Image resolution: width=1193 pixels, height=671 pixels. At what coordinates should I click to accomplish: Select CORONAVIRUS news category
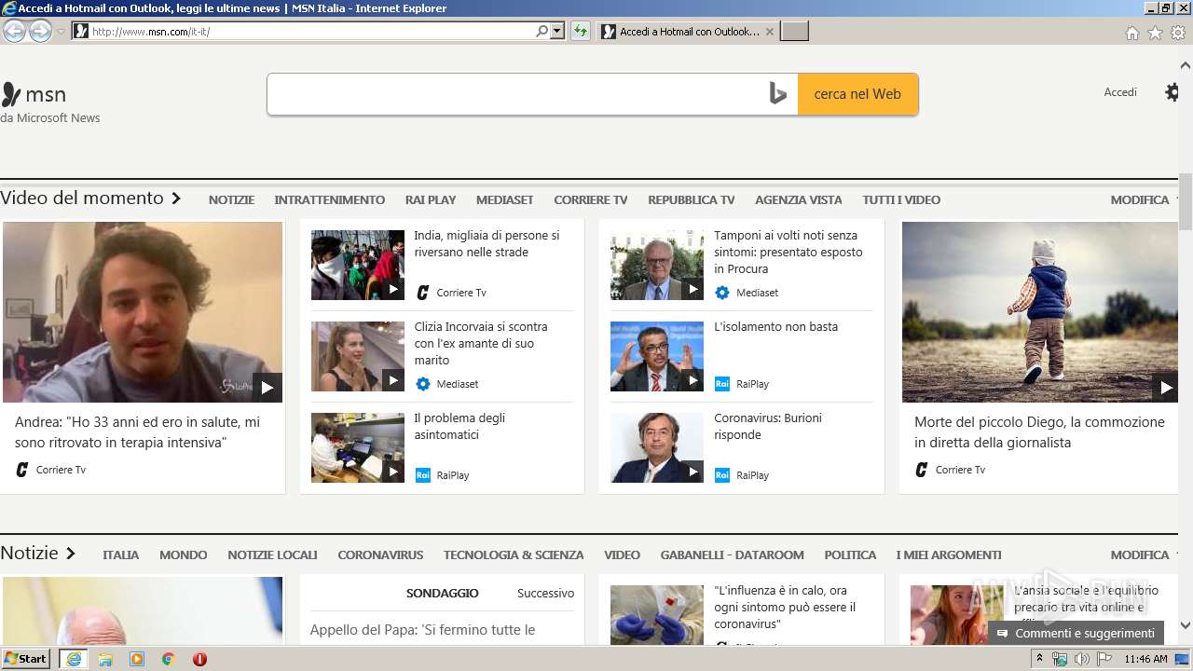(x=380, y=555)
